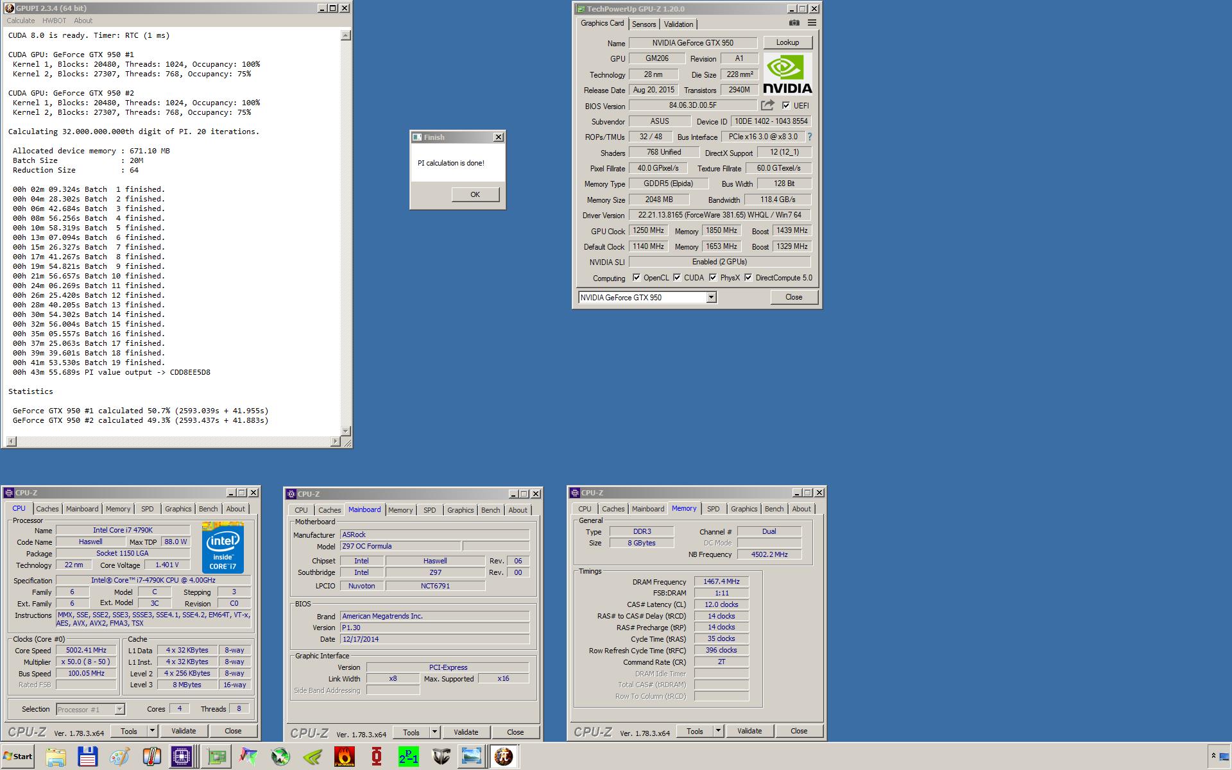Click the BIOS Version field 84.06.3D.00.5F
The width and height of the screenshot is (1232, 770).
coord(693,105)
